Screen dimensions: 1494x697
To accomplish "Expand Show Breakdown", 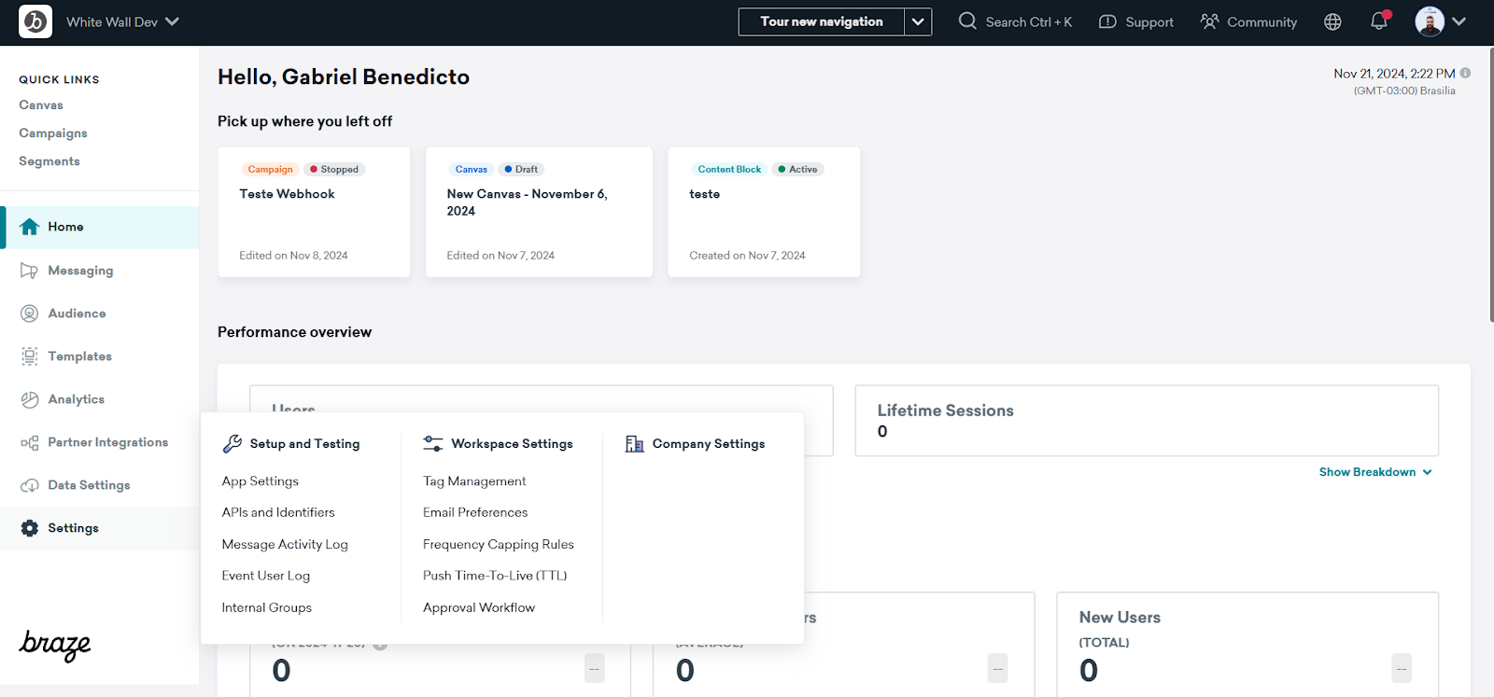I will point(1375,472).
